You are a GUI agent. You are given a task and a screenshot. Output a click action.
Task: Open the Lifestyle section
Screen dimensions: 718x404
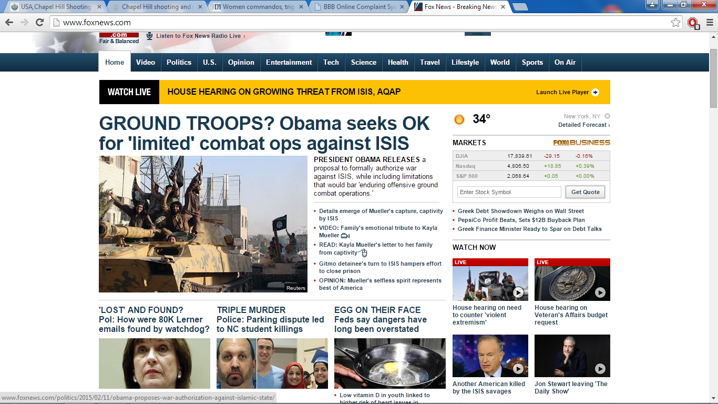pos(465,62)
